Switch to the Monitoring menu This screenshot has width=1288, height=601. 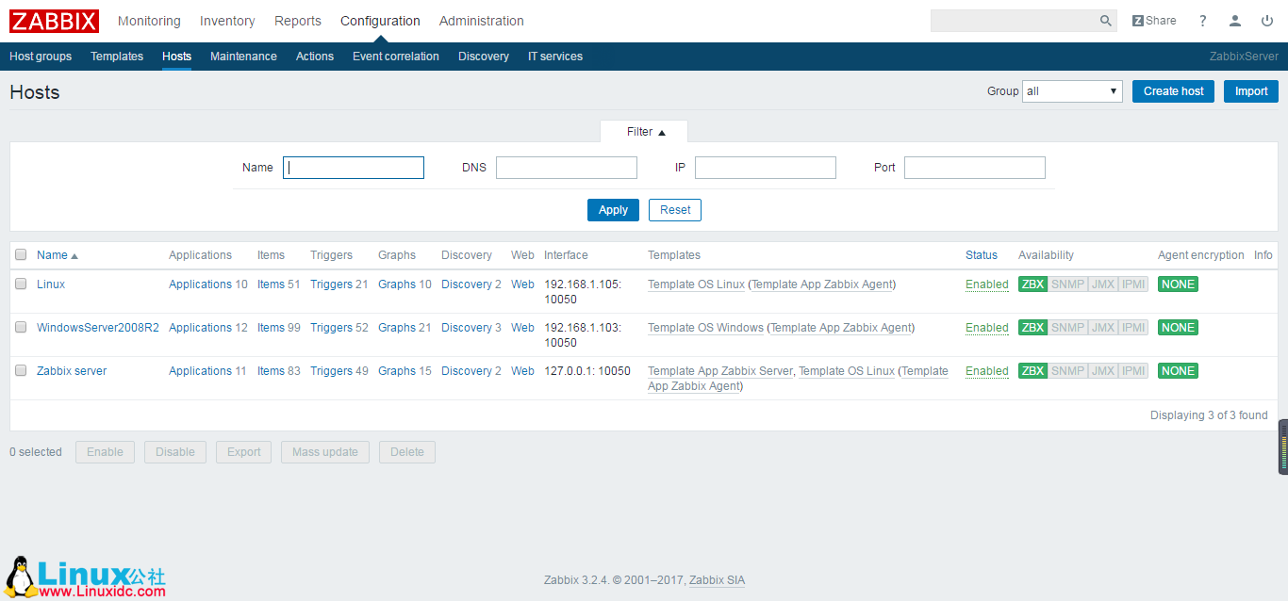(x=149, y=20)
